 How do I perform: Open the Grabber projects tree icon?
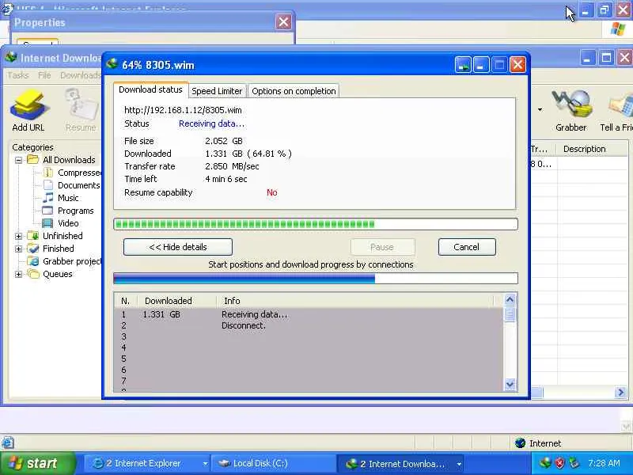[32, 261]
